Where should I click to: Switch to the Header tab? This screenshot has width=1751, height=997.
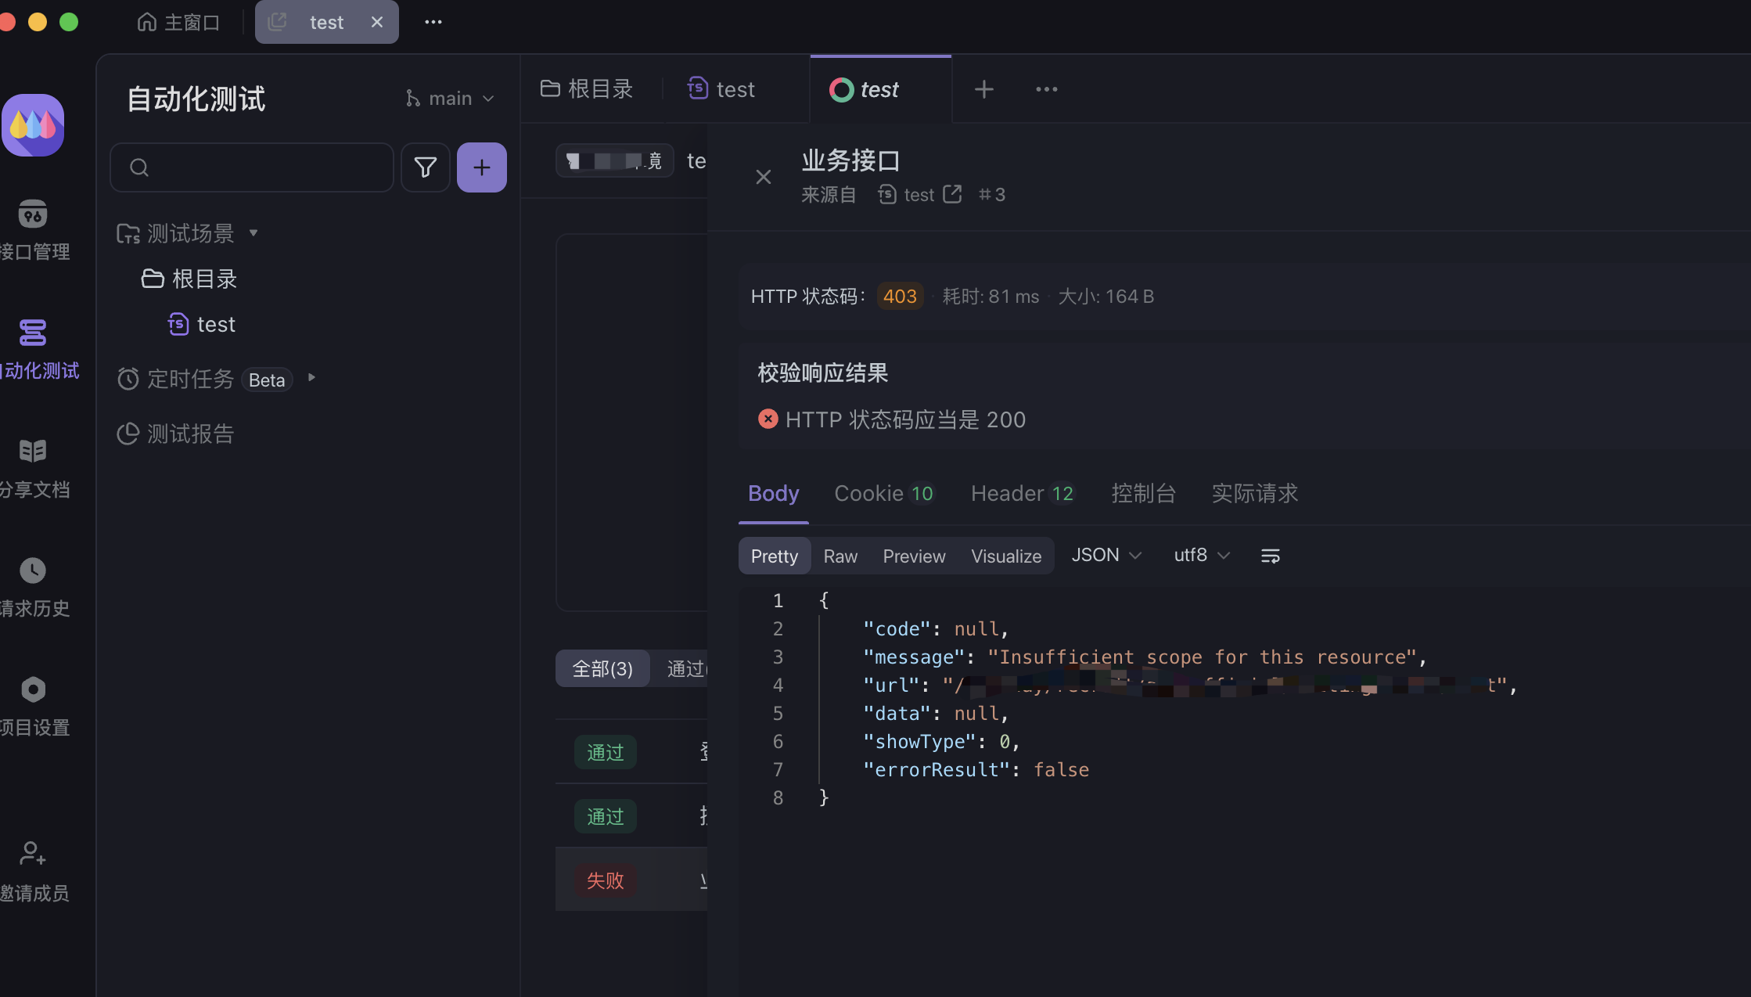point(1022,494)
